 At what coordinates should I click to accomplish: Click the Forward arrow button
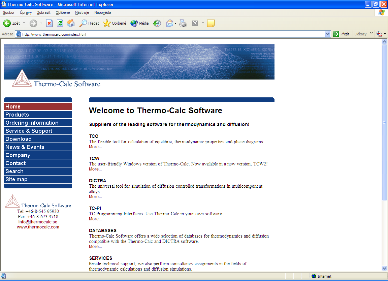[33, 23]
